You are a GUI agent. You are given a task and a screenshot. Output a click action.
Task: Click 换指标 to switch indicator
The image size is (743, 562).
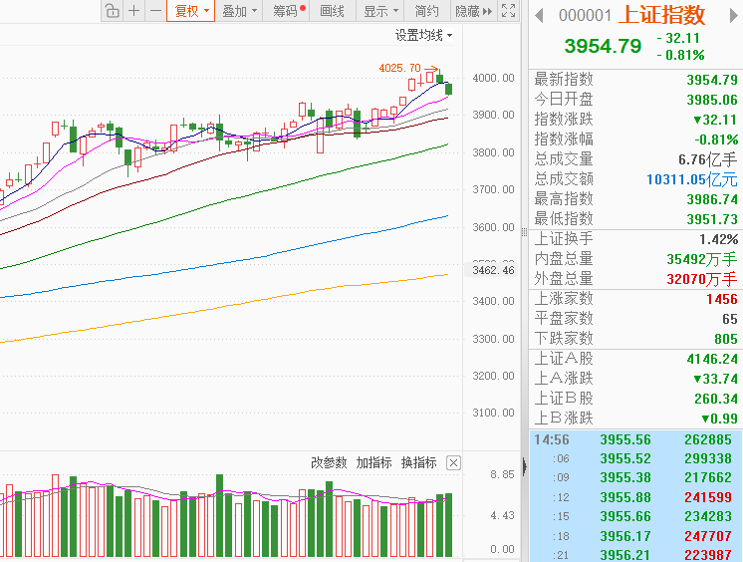(x=418, y=462)
